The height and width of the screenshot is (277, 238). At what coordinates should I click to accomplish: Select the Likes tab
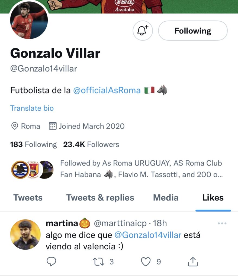(x=213, y=197)
